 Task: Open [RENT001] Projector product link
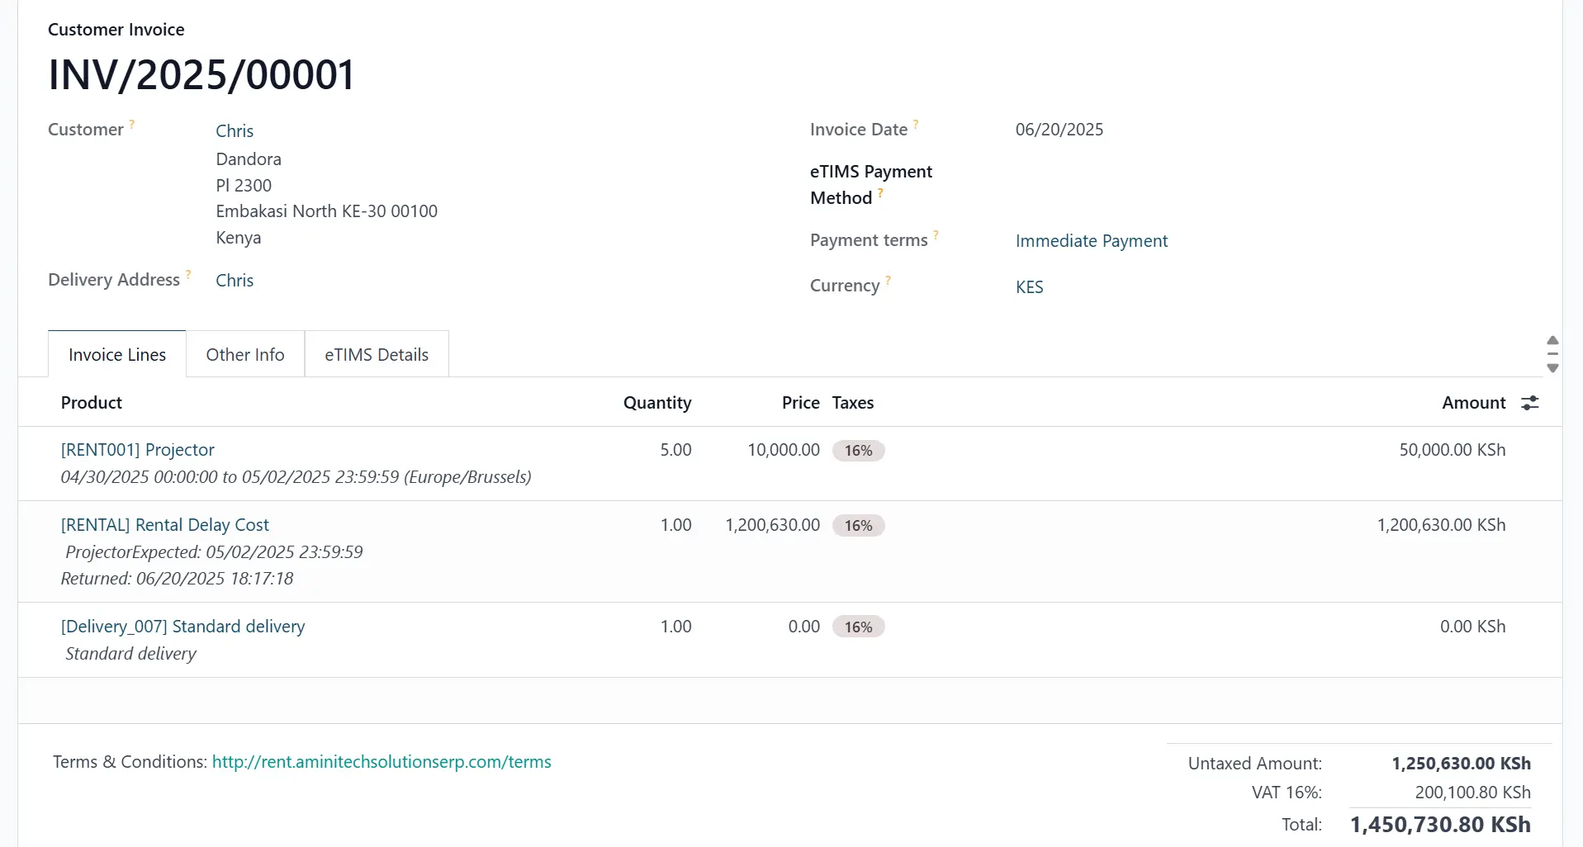click(138, 450)
